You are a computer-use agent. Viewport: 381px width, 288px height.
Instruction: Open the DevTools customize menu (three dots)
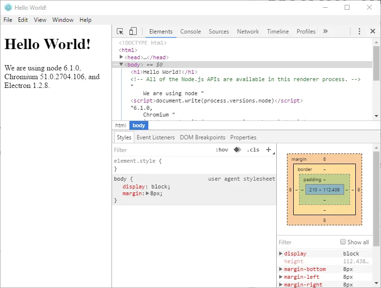coord(359,31)
